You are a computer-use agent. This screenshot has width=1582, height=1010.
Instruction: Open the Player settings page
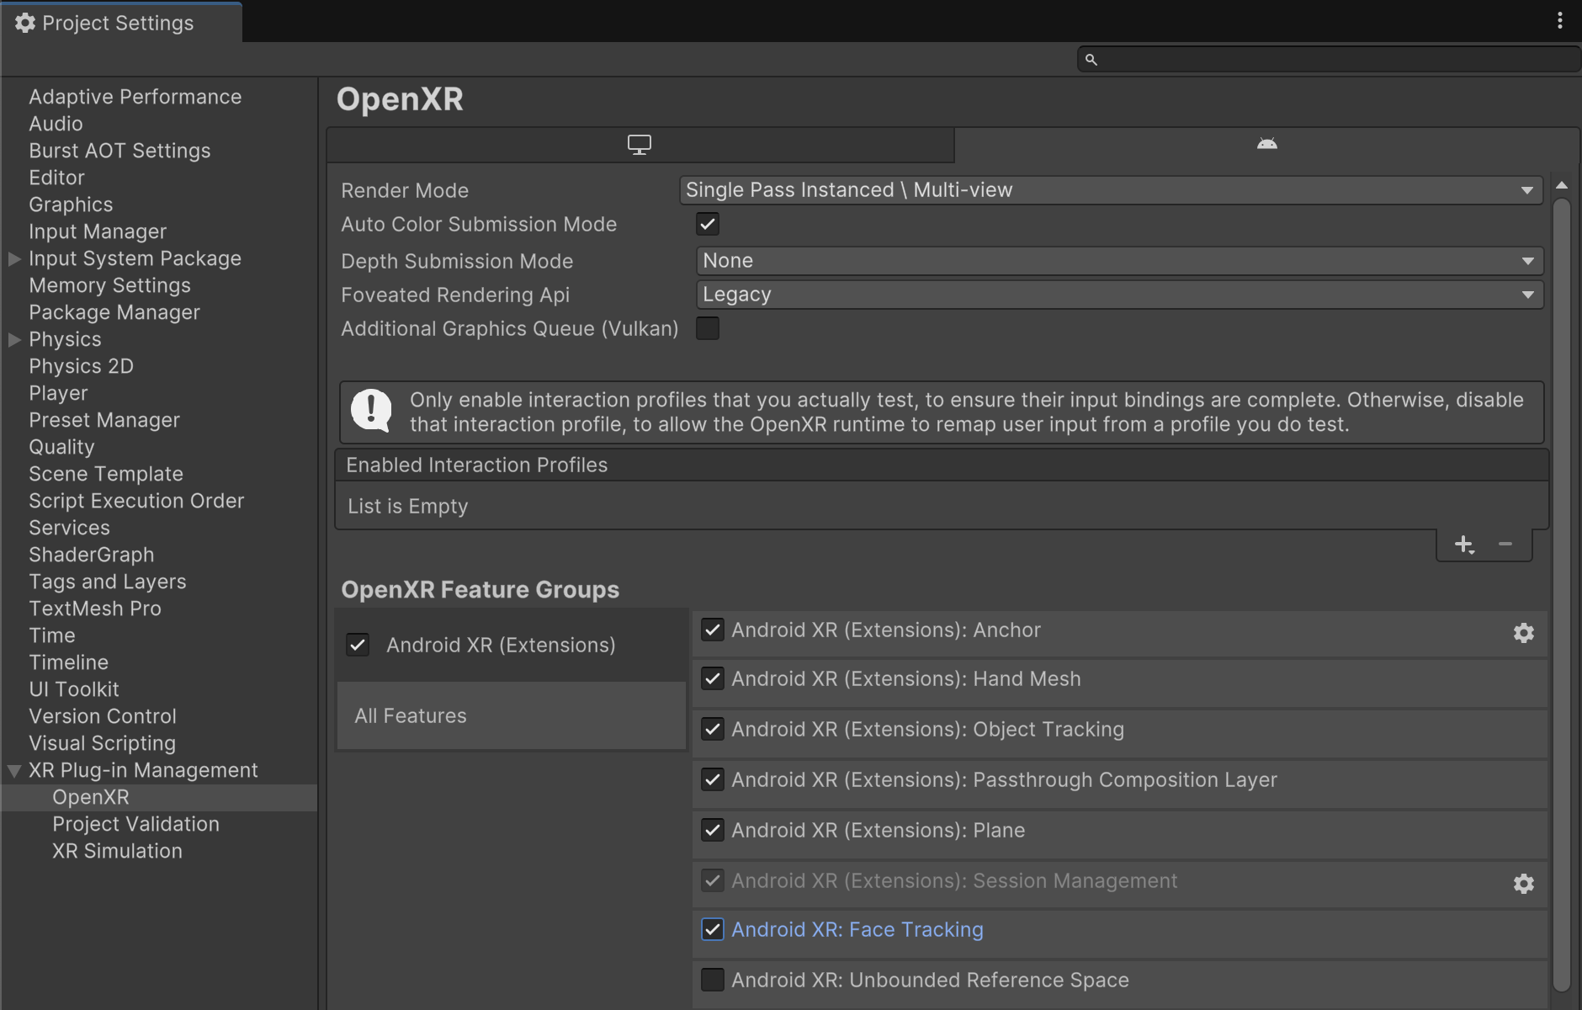58,393
